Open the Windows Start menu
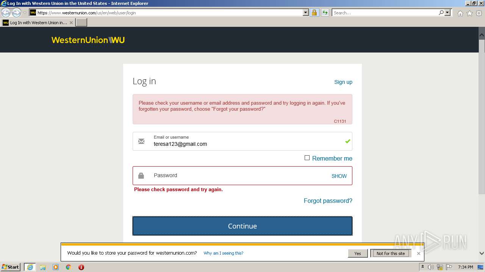Viewport: 485px width, 272px height. point(11,267)
